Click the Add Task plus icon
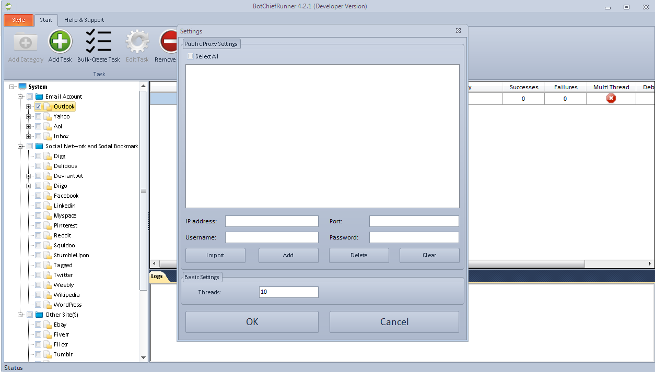 (x=60, y=42)
